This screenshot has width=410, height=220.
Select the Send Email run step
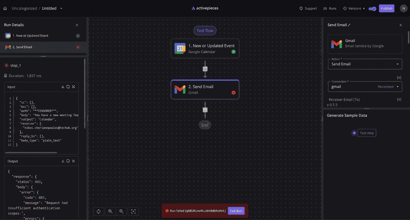click(43, 47)
